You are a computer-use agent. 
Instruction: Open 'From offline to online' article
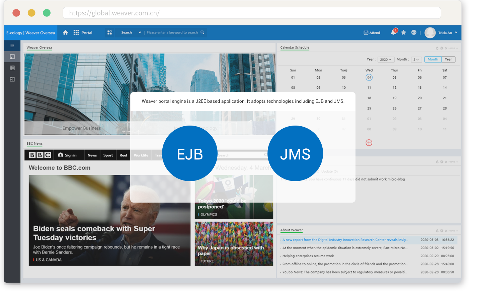[x=345, y=264]
